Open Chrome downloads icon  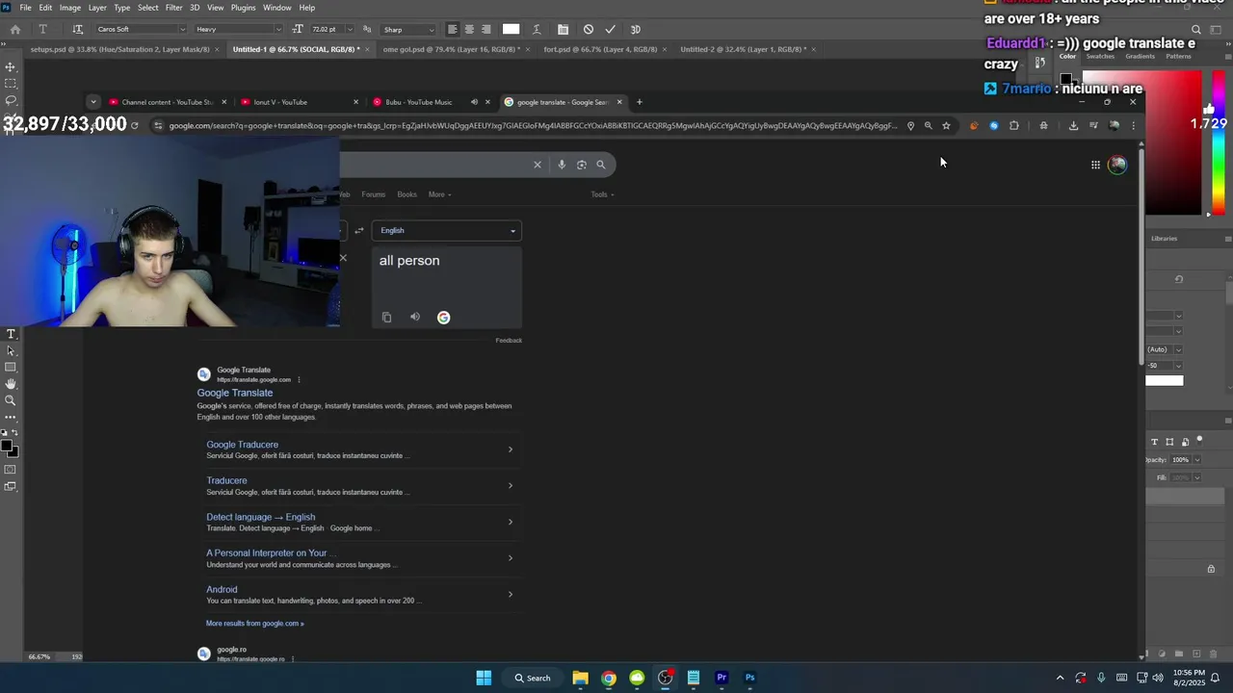coord(1073,125)
